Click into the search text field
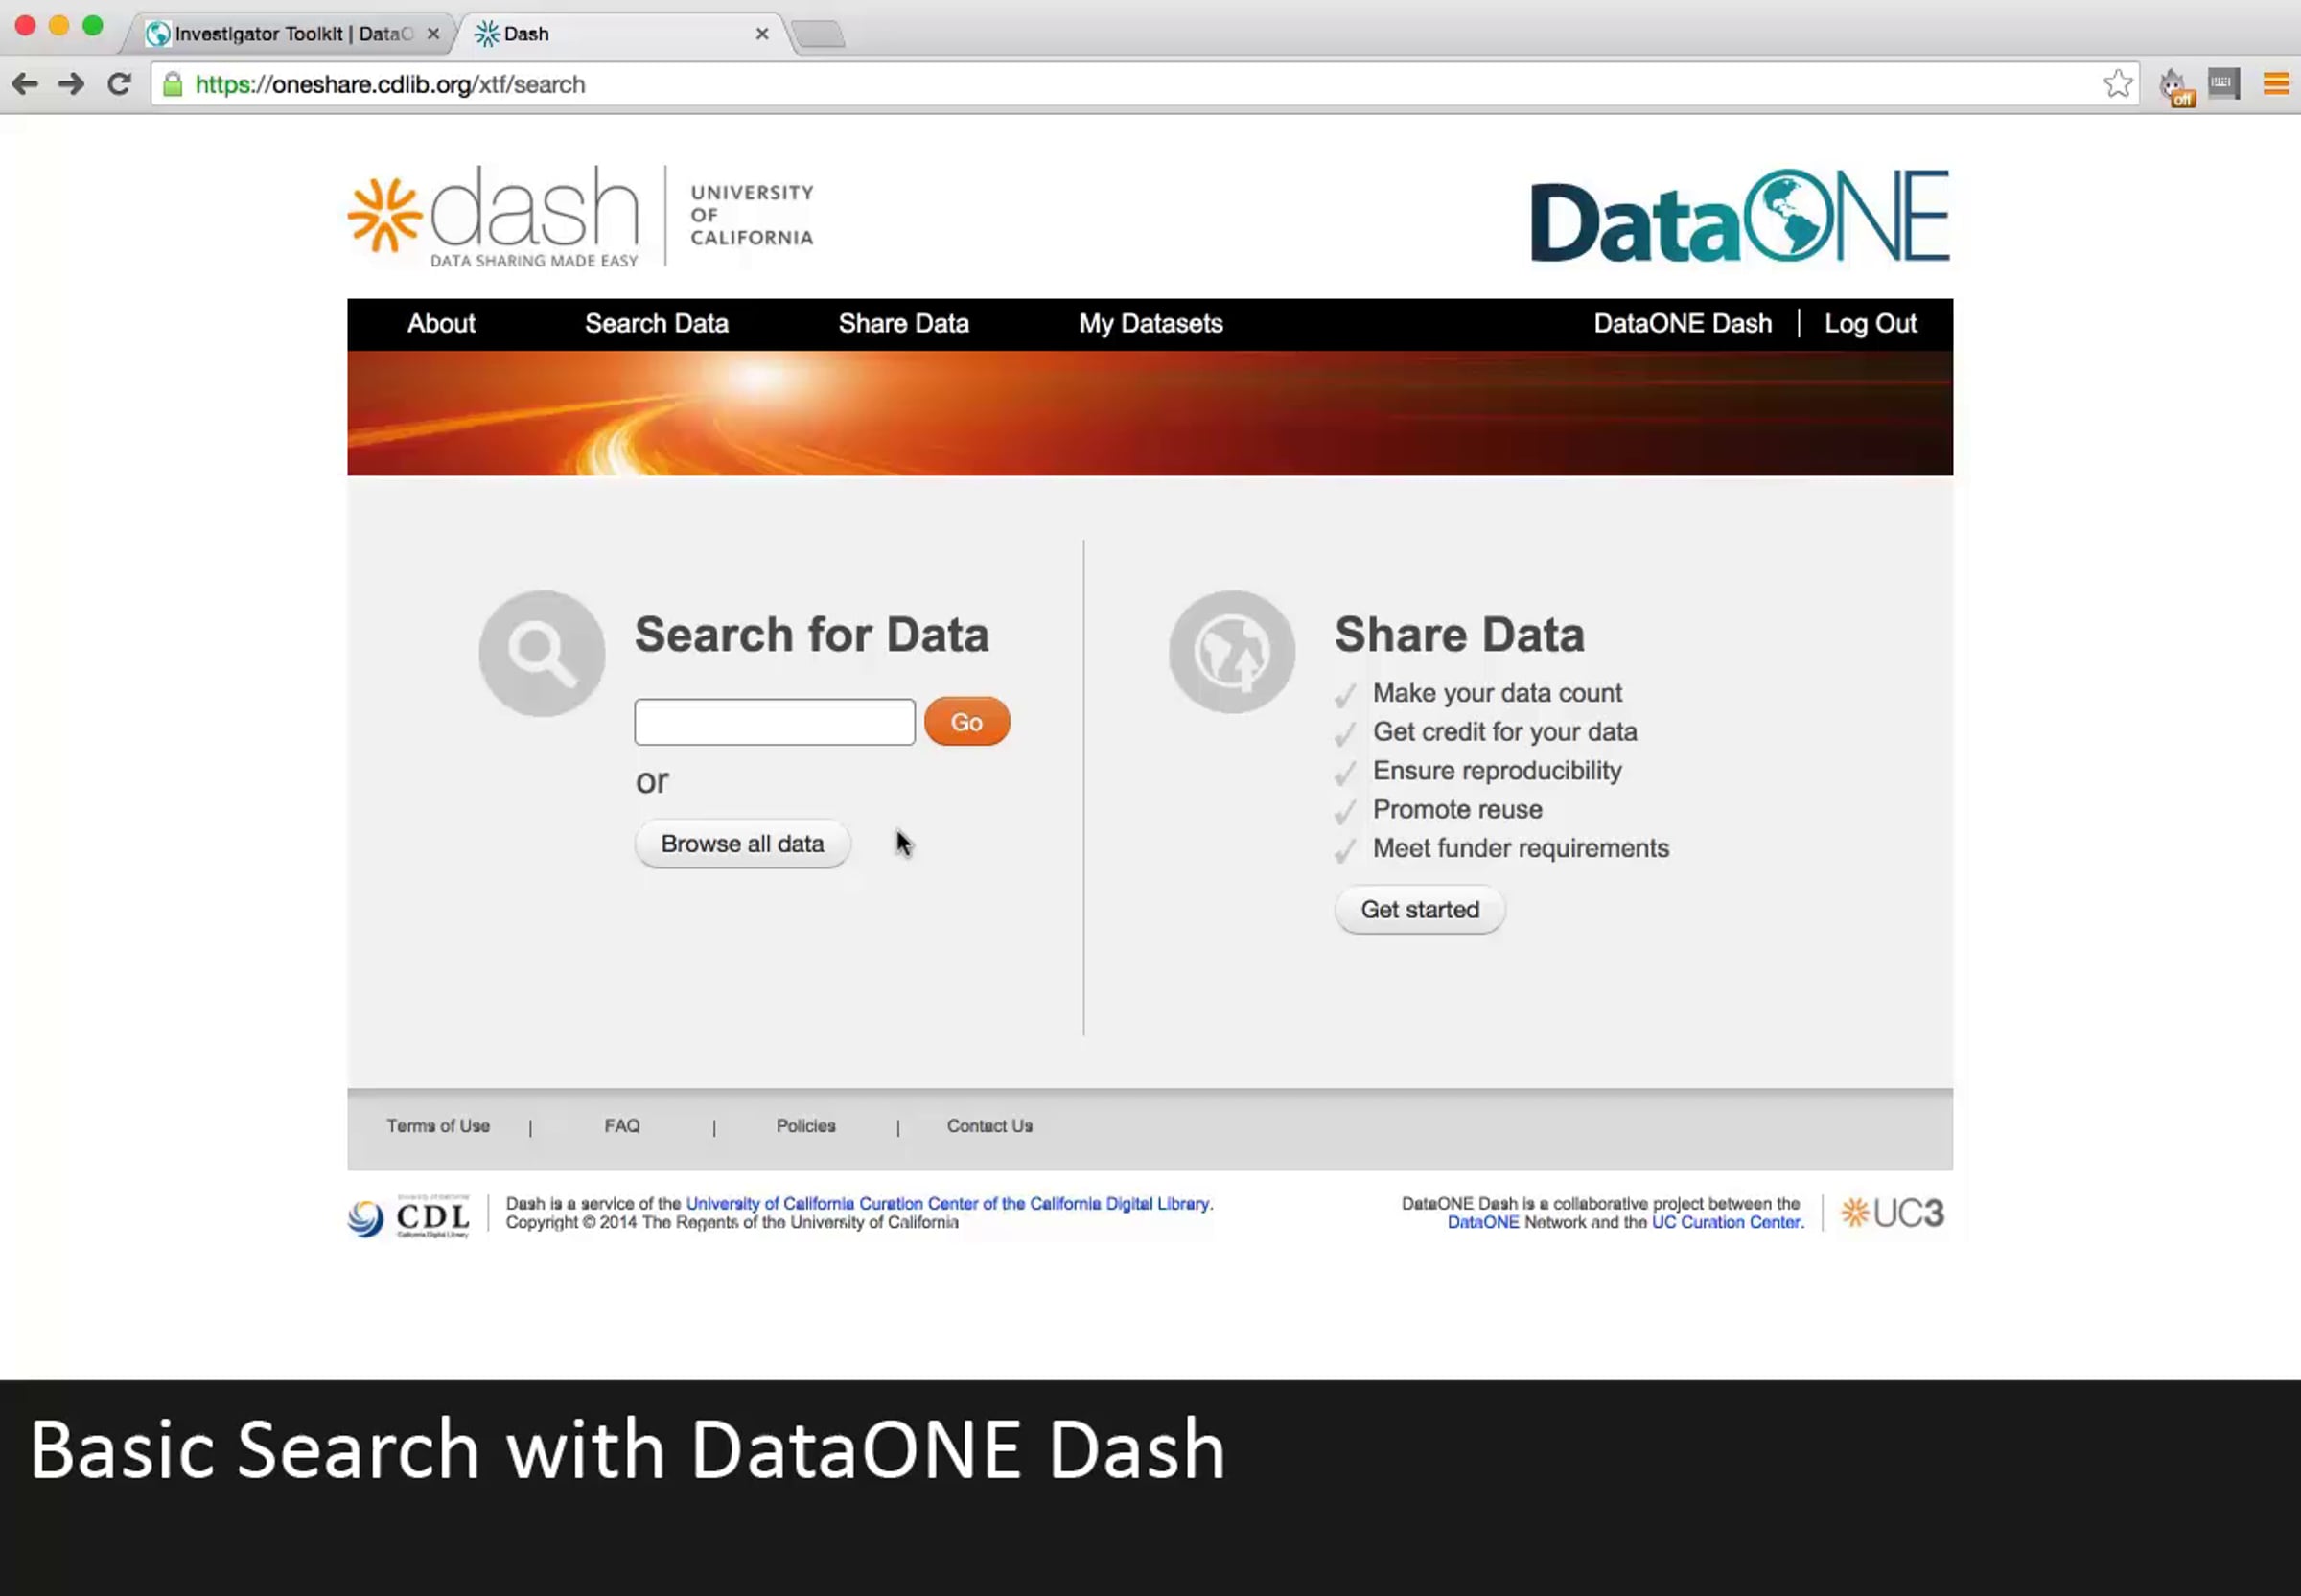Image resolution: width=2301 pixels, height=1596 pixels. (774, 722)
